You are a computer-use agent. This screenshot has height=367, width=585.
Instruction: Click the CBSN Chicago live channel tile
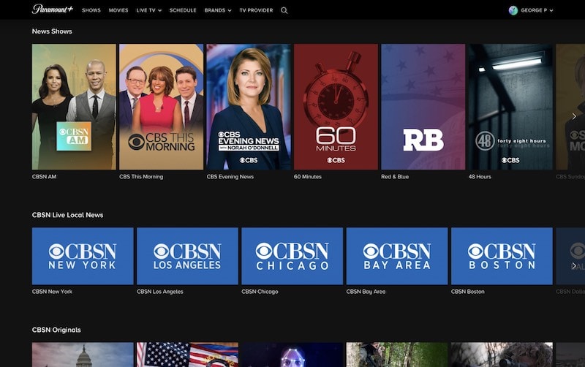pos(292,256)
